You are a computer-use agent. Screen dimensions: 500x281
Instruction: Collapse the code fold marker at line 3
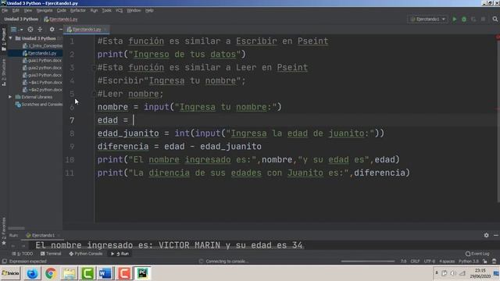coord(94,68)
